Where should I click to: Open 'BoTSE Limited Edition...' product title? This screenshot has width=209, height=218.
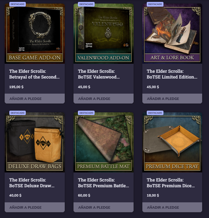172,74
